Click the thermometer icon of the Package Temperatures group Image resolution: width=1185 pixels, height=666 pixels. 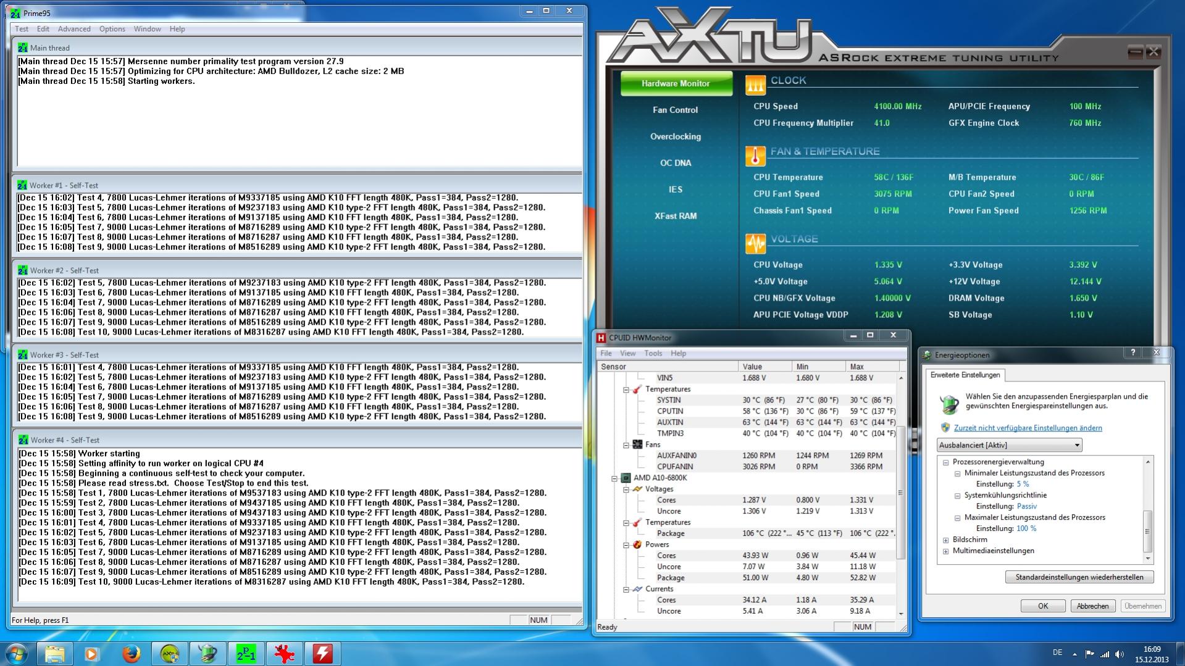[637, 522]
